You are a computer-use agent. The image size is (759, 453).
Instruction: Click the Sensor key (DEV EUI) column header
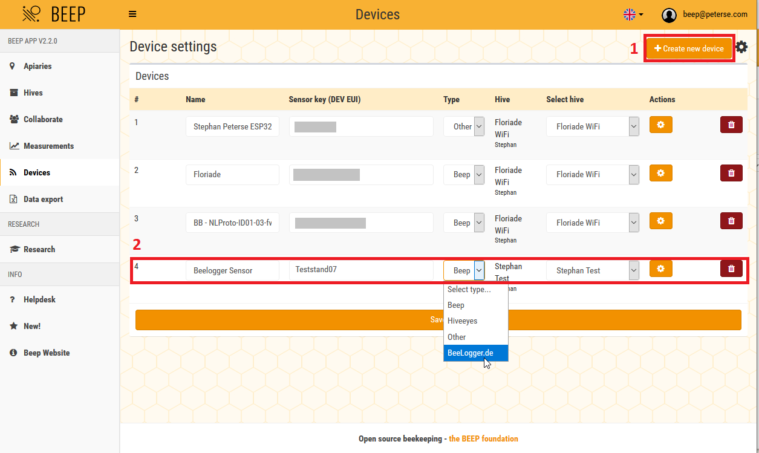[325, 99]
